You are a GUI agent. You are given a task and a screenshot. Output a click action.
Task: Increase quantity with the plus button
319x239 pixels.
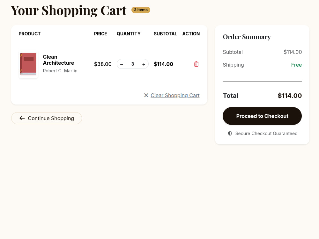144,64
